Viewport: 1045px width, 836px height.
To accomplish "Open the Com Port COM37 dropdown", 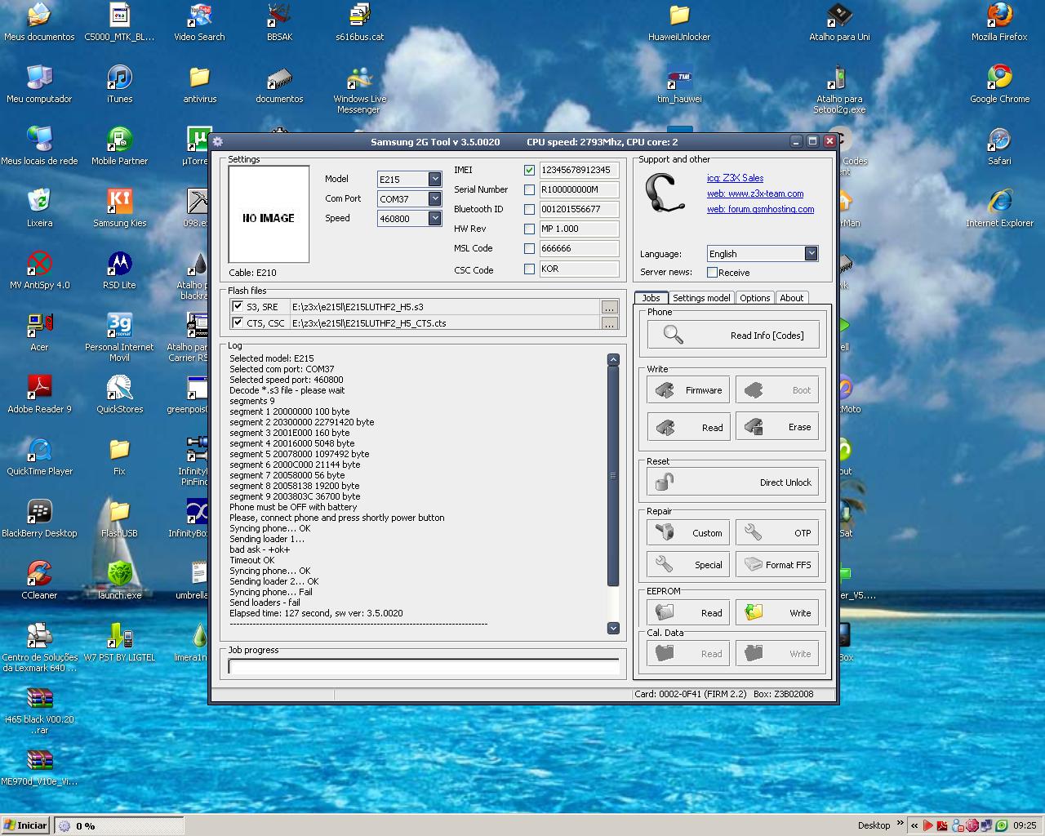I will pos(435,198).
